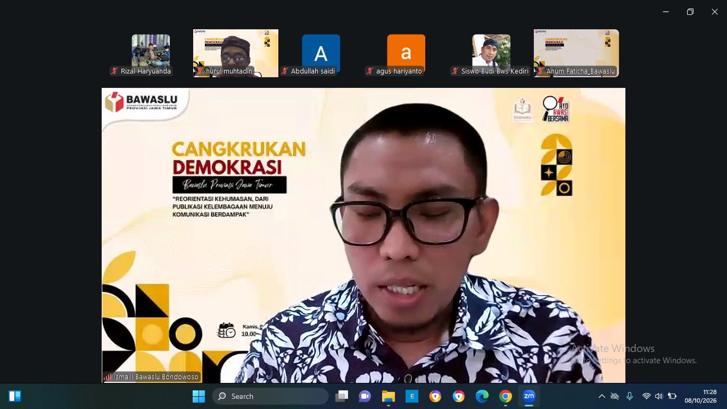Open the volume speaker tray icon
Image resolution: width=727 pixels, height=409 pixels.
click(659, 396)
